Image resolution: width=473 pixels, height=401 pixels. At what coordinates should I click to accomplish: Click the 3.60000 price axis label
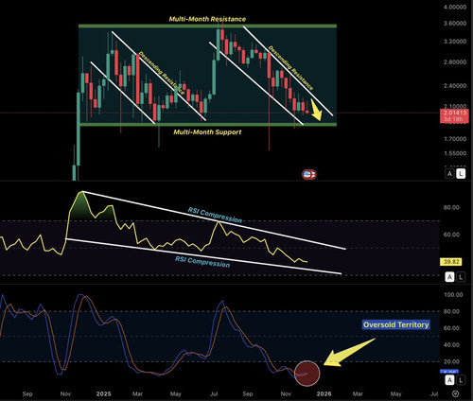(455, 24)
